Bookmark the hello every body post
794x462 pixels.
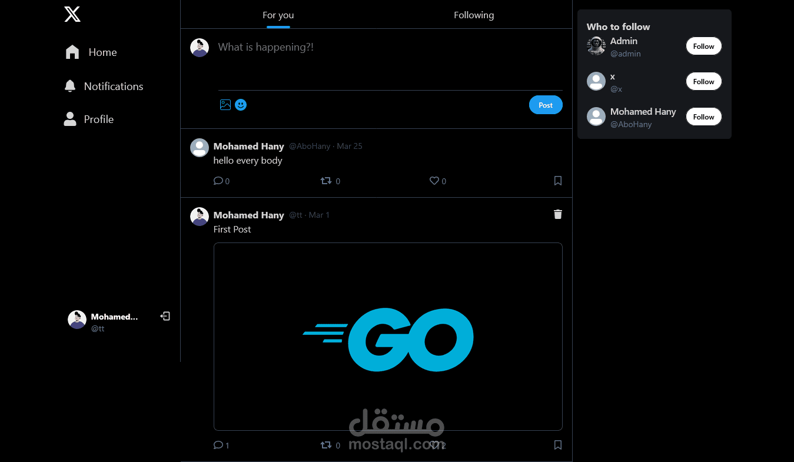pos(558,181)
